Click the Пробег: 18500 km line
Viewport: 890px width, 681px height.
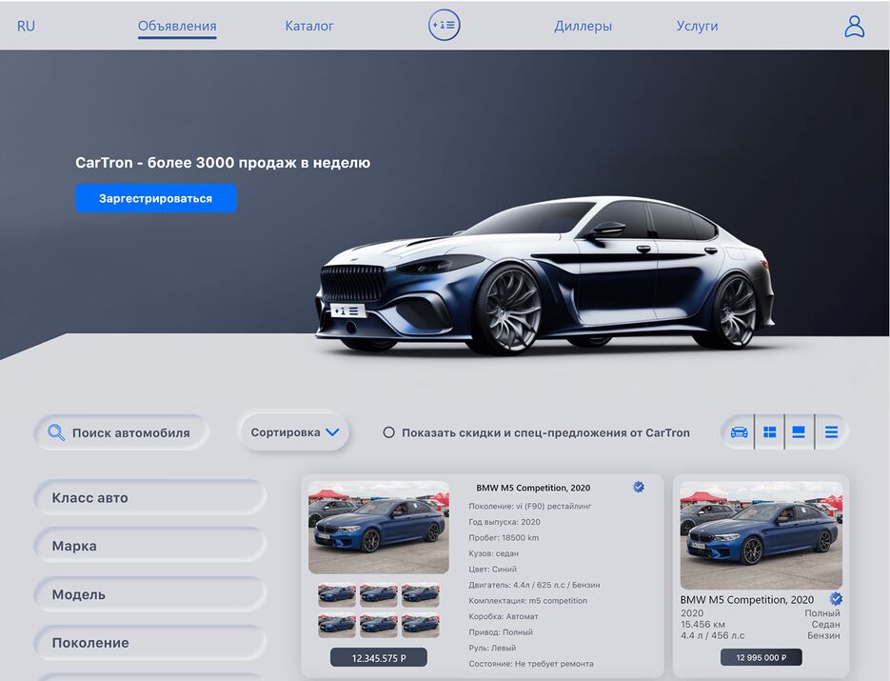coord(504,538)
